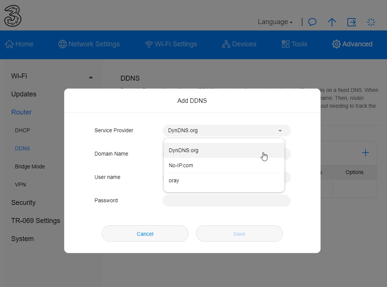Go to the Home tab
The width and height of the screenshot is (387, 287).
(x=19, y=44)
